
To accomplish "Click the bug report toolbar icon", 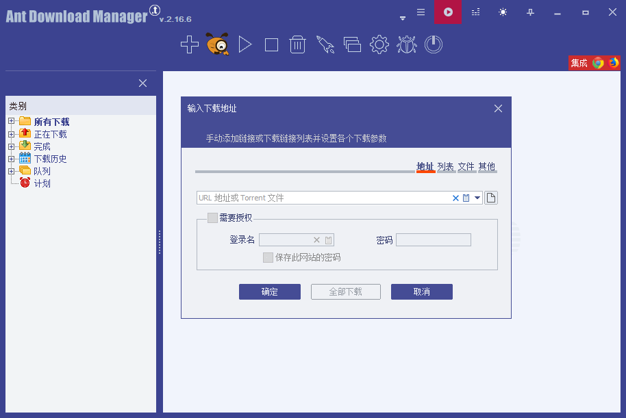I will 406,44.
